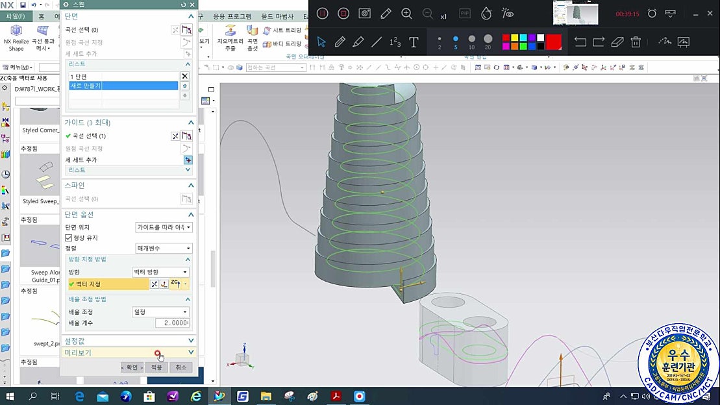Select pen thickness size 10
Image resolution: width=720 pixels, height=405 pixels.
point(472,39)
